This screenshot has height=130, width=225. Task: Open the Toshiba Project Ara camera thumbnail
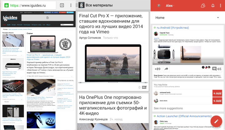13,111
